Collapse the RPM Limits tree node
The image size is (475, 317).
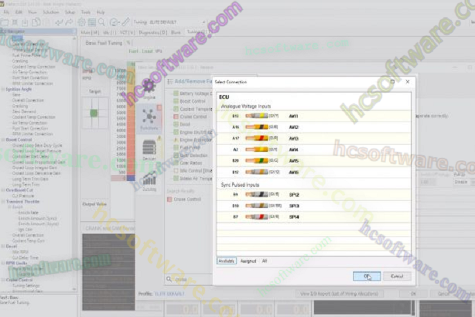3,263
